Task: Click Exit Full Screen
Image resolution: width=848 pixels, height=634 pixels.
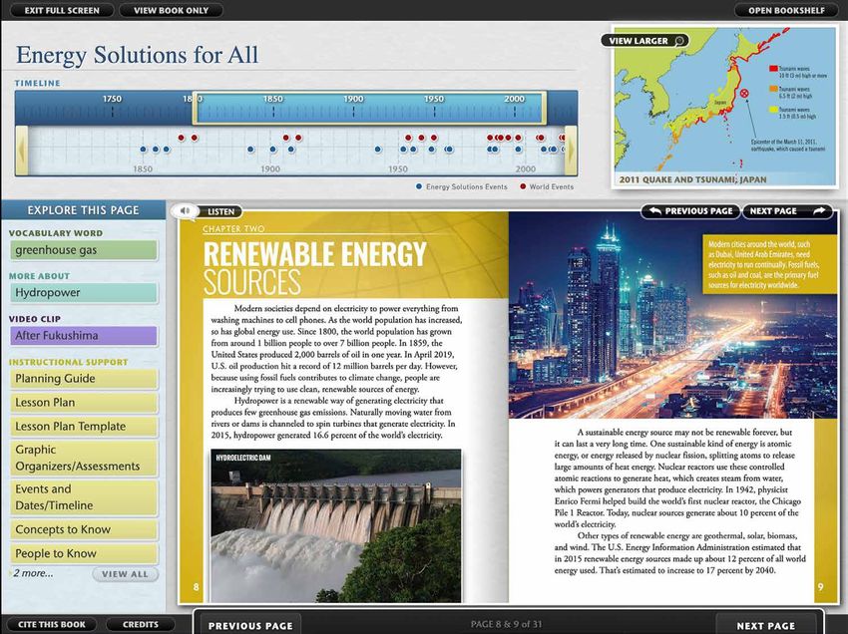Action: coord(62,10)
